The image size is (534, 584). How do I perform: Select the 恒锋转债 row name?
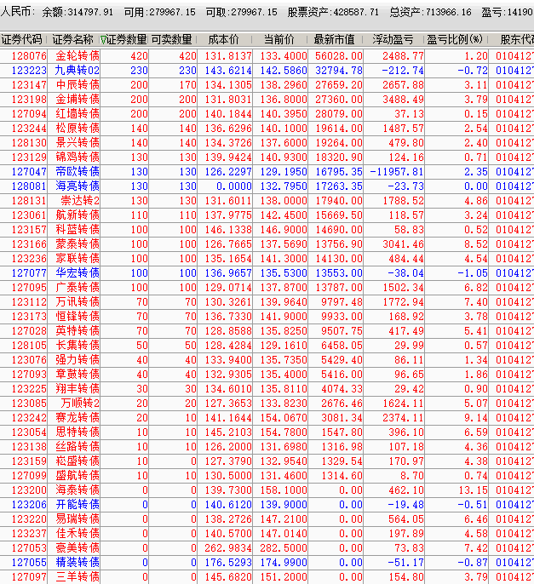click(x=78, y=317)
